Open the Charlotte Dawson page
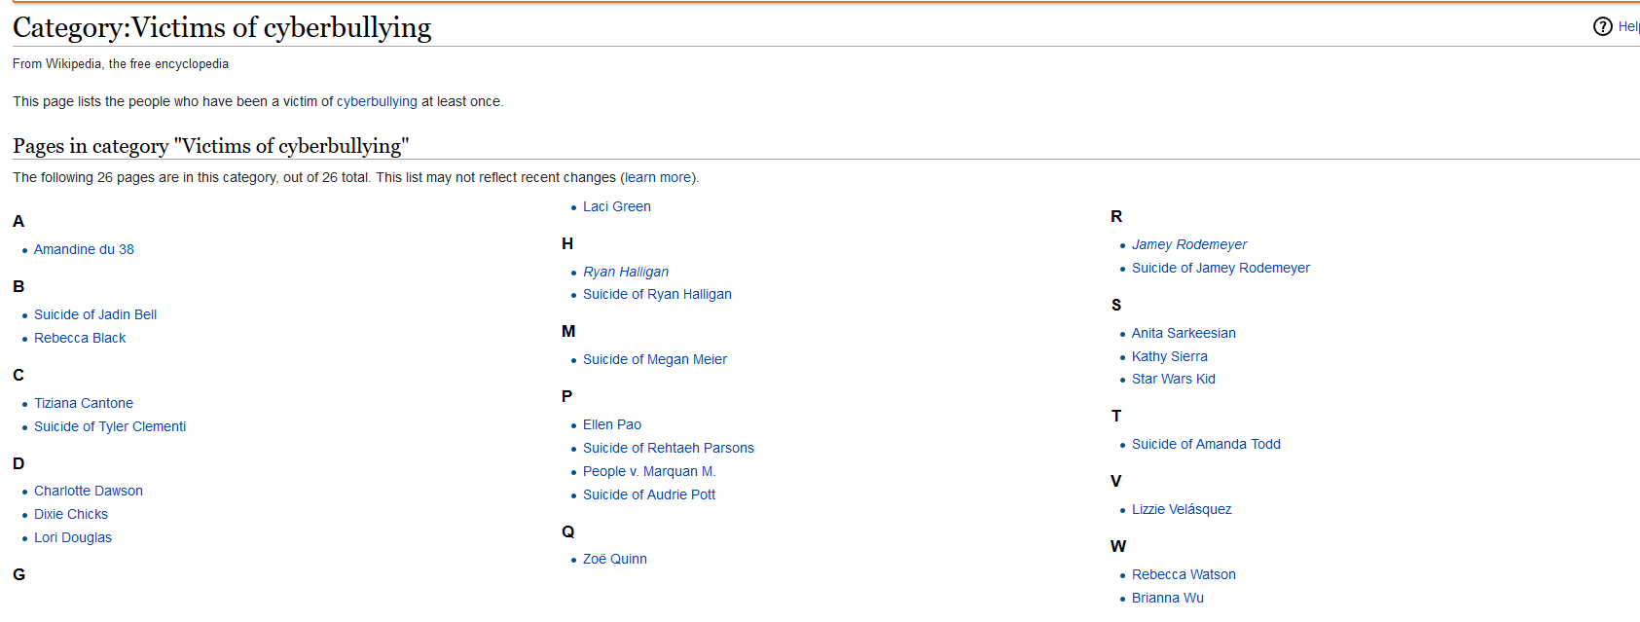1640x622 pixels. (x=89, y=491)
